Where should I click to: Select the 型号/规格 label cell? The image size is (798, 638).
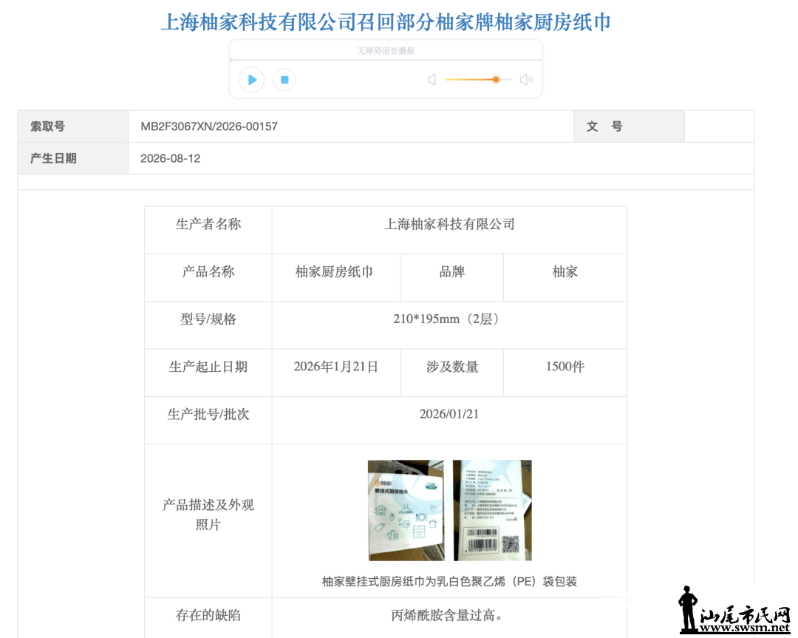point(208,325)
